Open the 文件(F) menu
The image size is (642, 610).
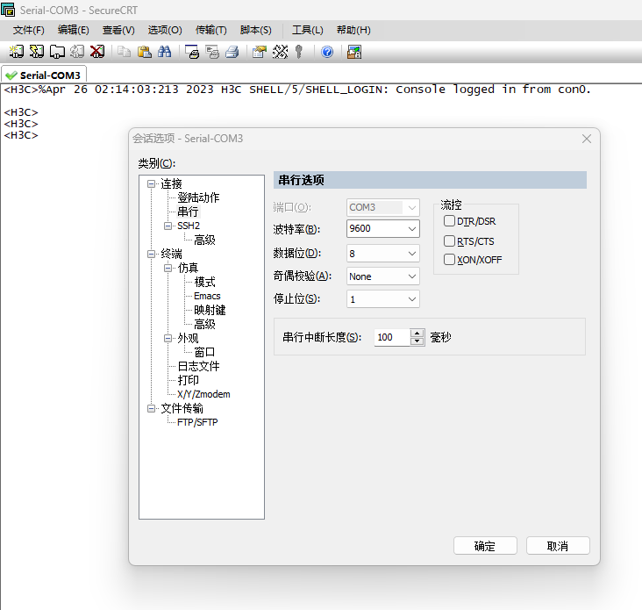28,30
